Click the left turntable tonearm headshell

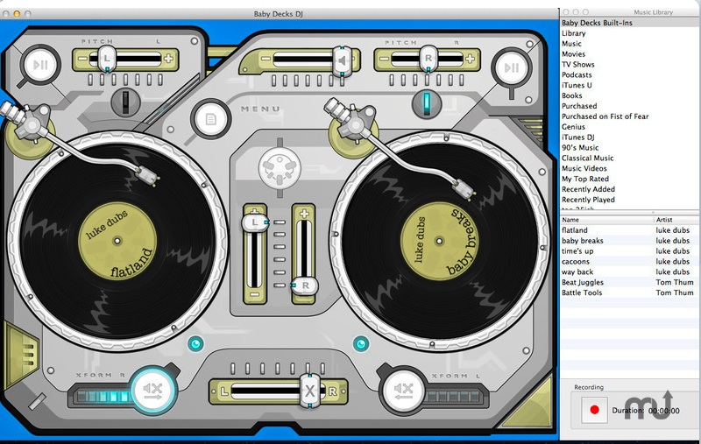coord(147,175)
